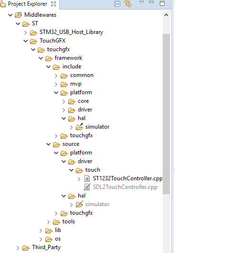Select the framework folder label

[68, 58]
